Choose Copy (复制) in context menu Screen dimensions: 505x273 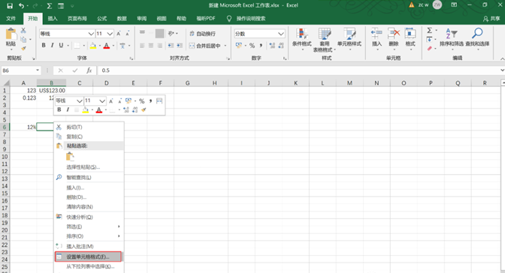[x=89, y=136]
